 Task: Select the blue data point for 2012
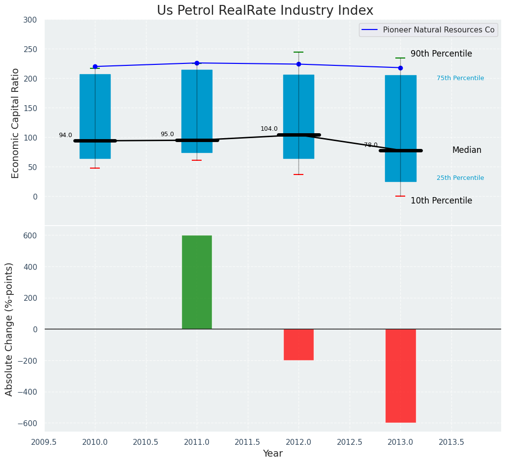point(298,64)
